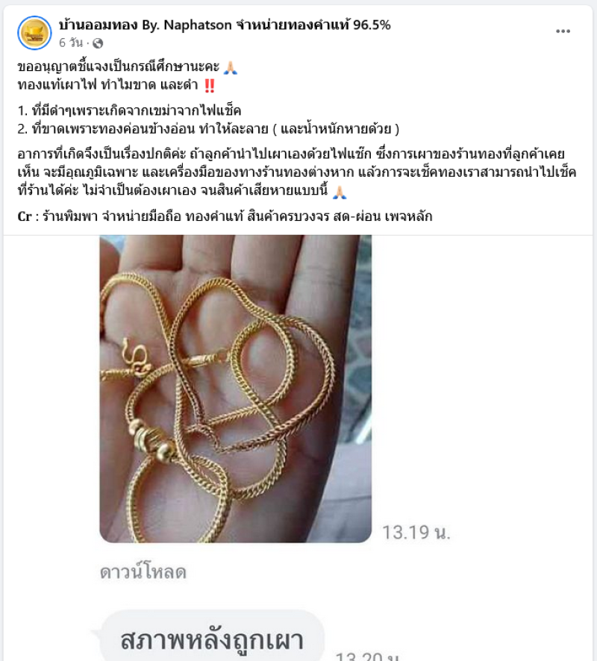Open the gold page profile avatar
This screenshot has height=661, width=597.
(x=34, y=33)
